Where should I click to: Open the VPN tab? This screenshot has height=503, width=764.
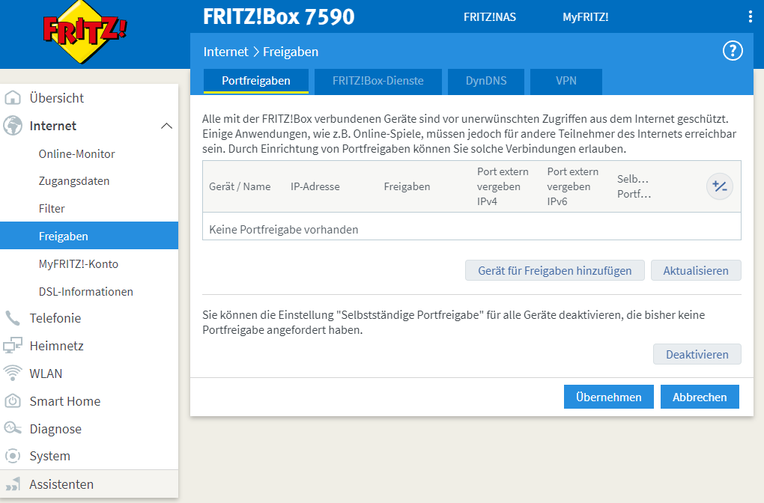(566, 81)
